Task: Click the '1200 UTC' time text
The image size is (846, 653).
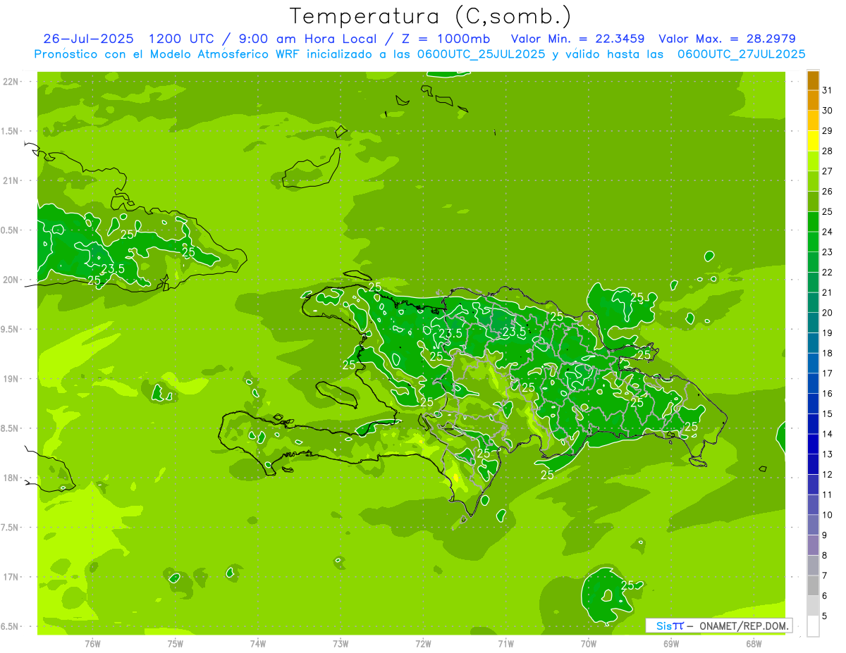Action: [x=183, y=39]
